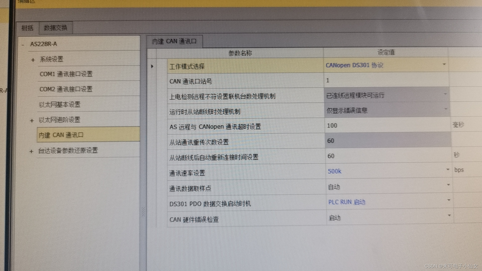Select AS228R-A in the tree

point(44,44)
